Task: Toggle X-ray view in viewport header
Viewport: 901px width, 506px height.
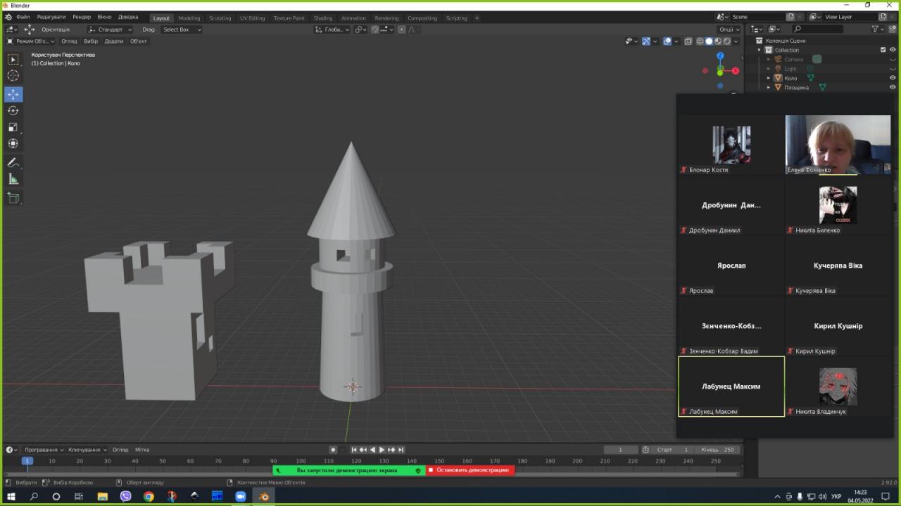Action: pyautogui.click(x=688, y=41)
